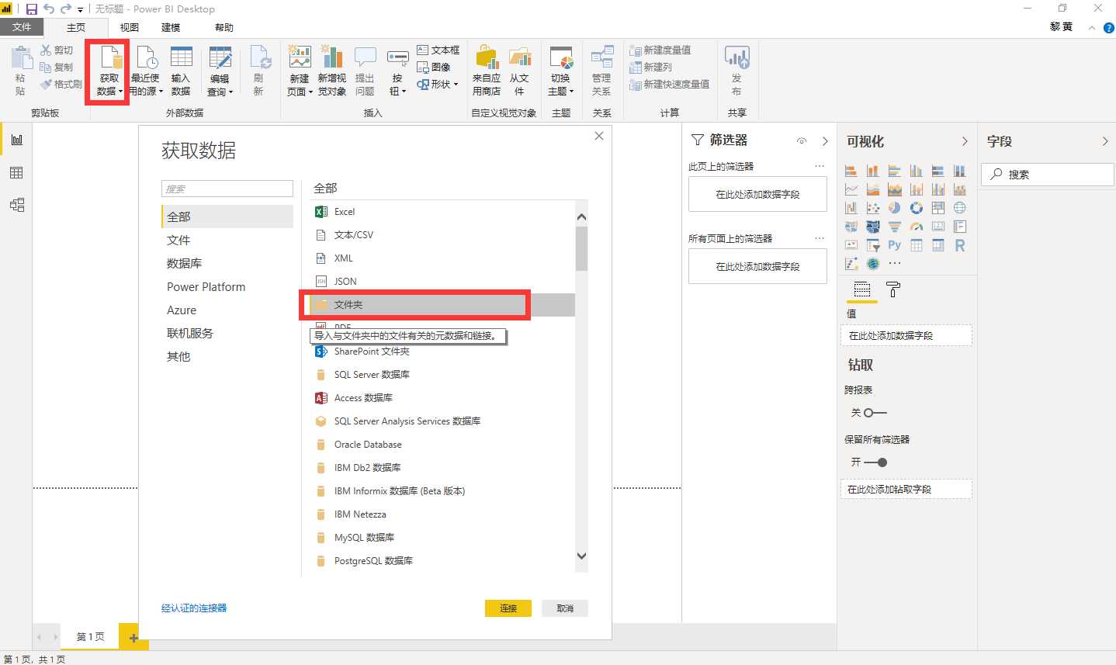Image resolution: width=1116 pixels, height=665 pixels.
Task: Add a new page with plus tab
Action: click(133, 637)
